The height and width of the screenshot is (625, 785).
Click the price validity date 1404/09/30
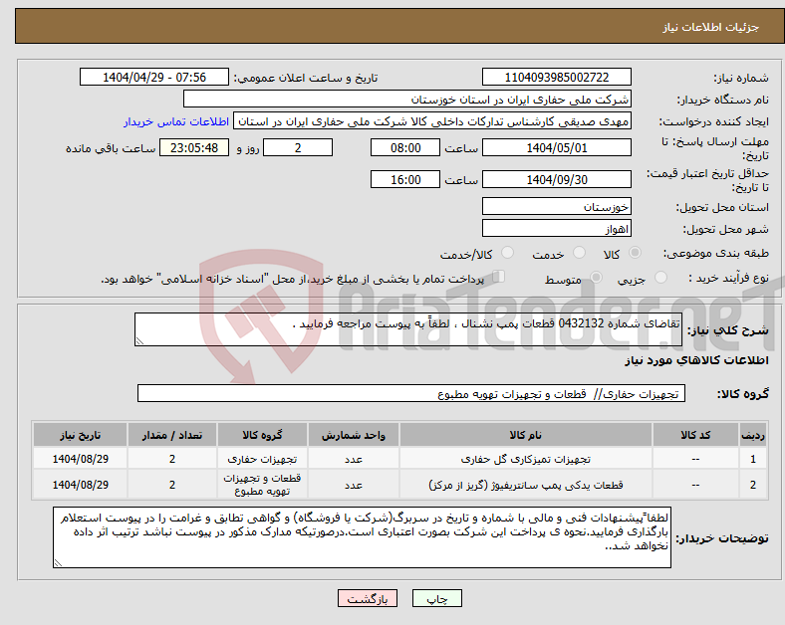(556, 179)
